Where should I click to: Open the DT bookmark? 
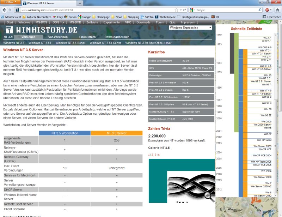coord(215,17)
